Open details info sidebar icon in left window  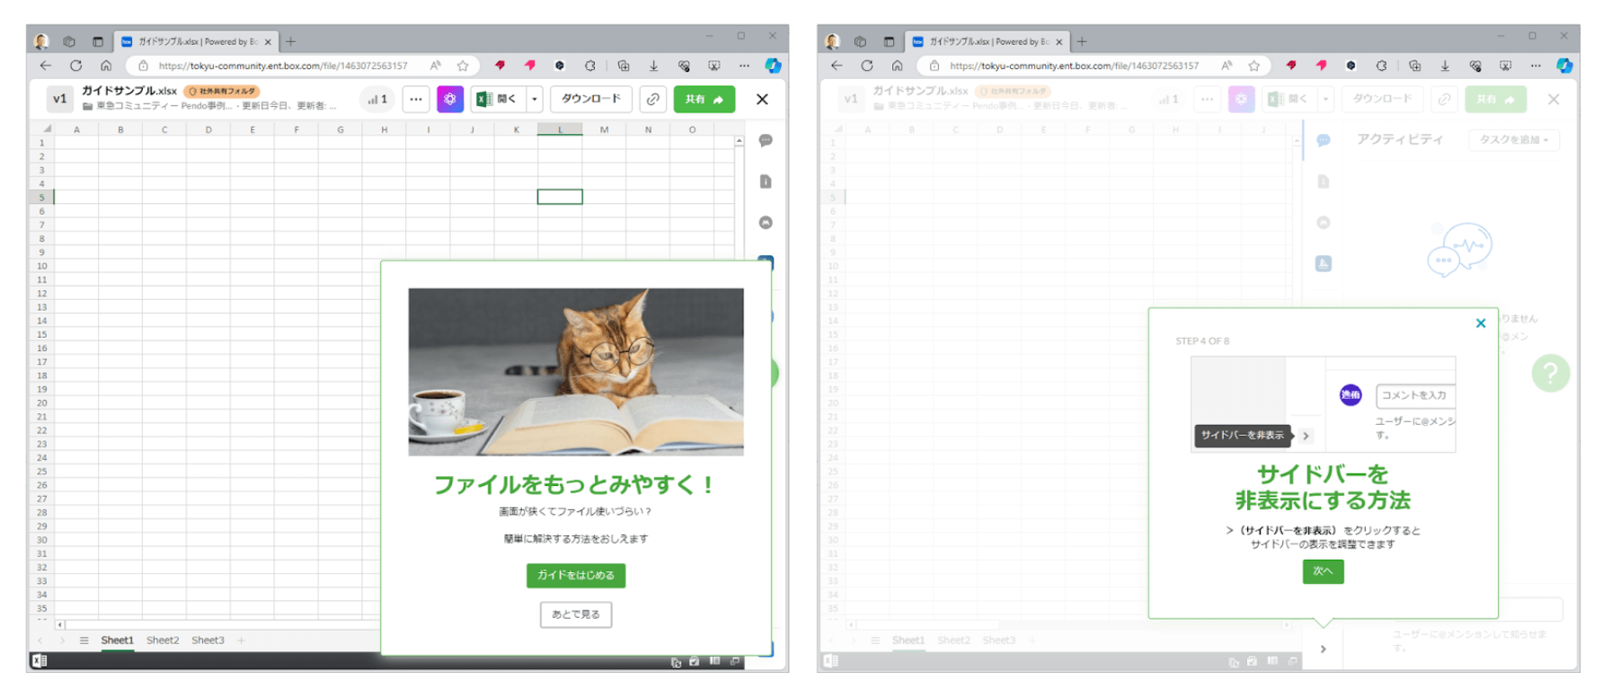click(766, 181)
